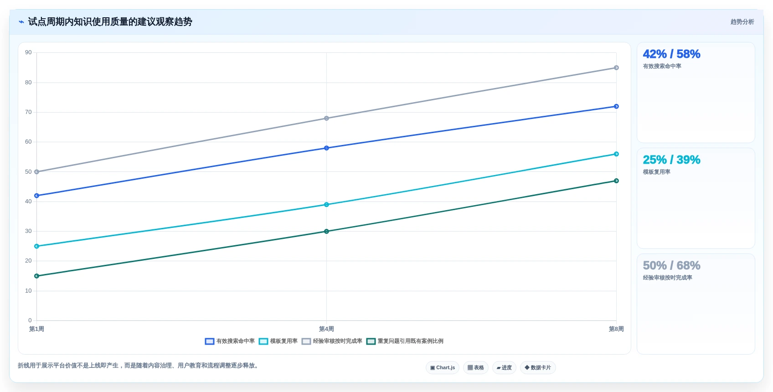Image resolution: width=773 pixels, height=392 pixels.
Task: Click the 第4周 x-axis label
Action: click(x=326, y=329)
